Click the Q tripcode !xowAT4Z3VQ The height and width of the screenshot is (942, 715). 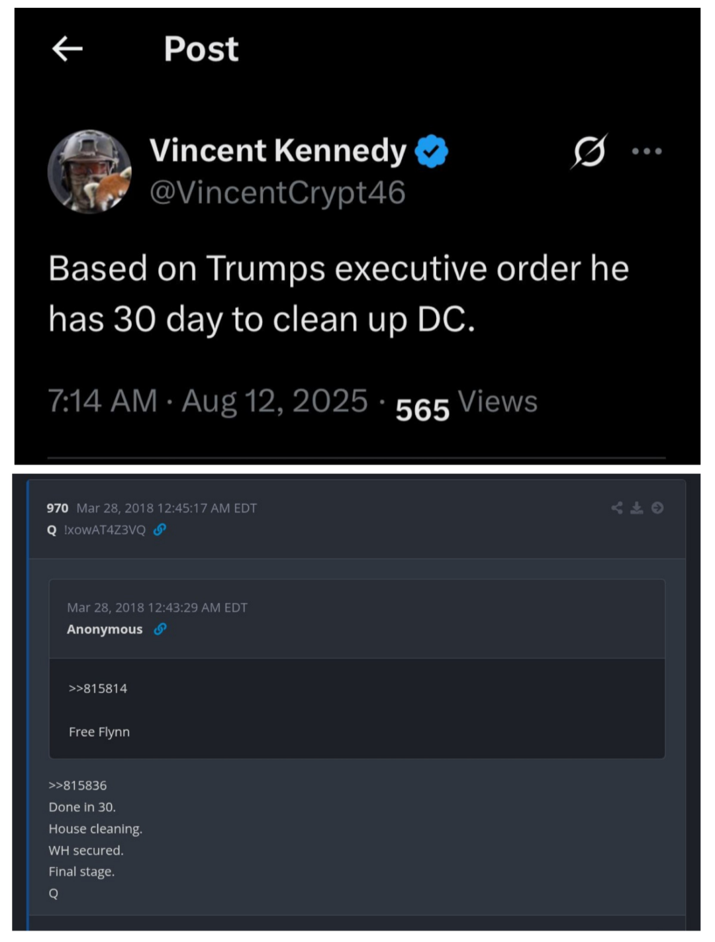(105, 530)
